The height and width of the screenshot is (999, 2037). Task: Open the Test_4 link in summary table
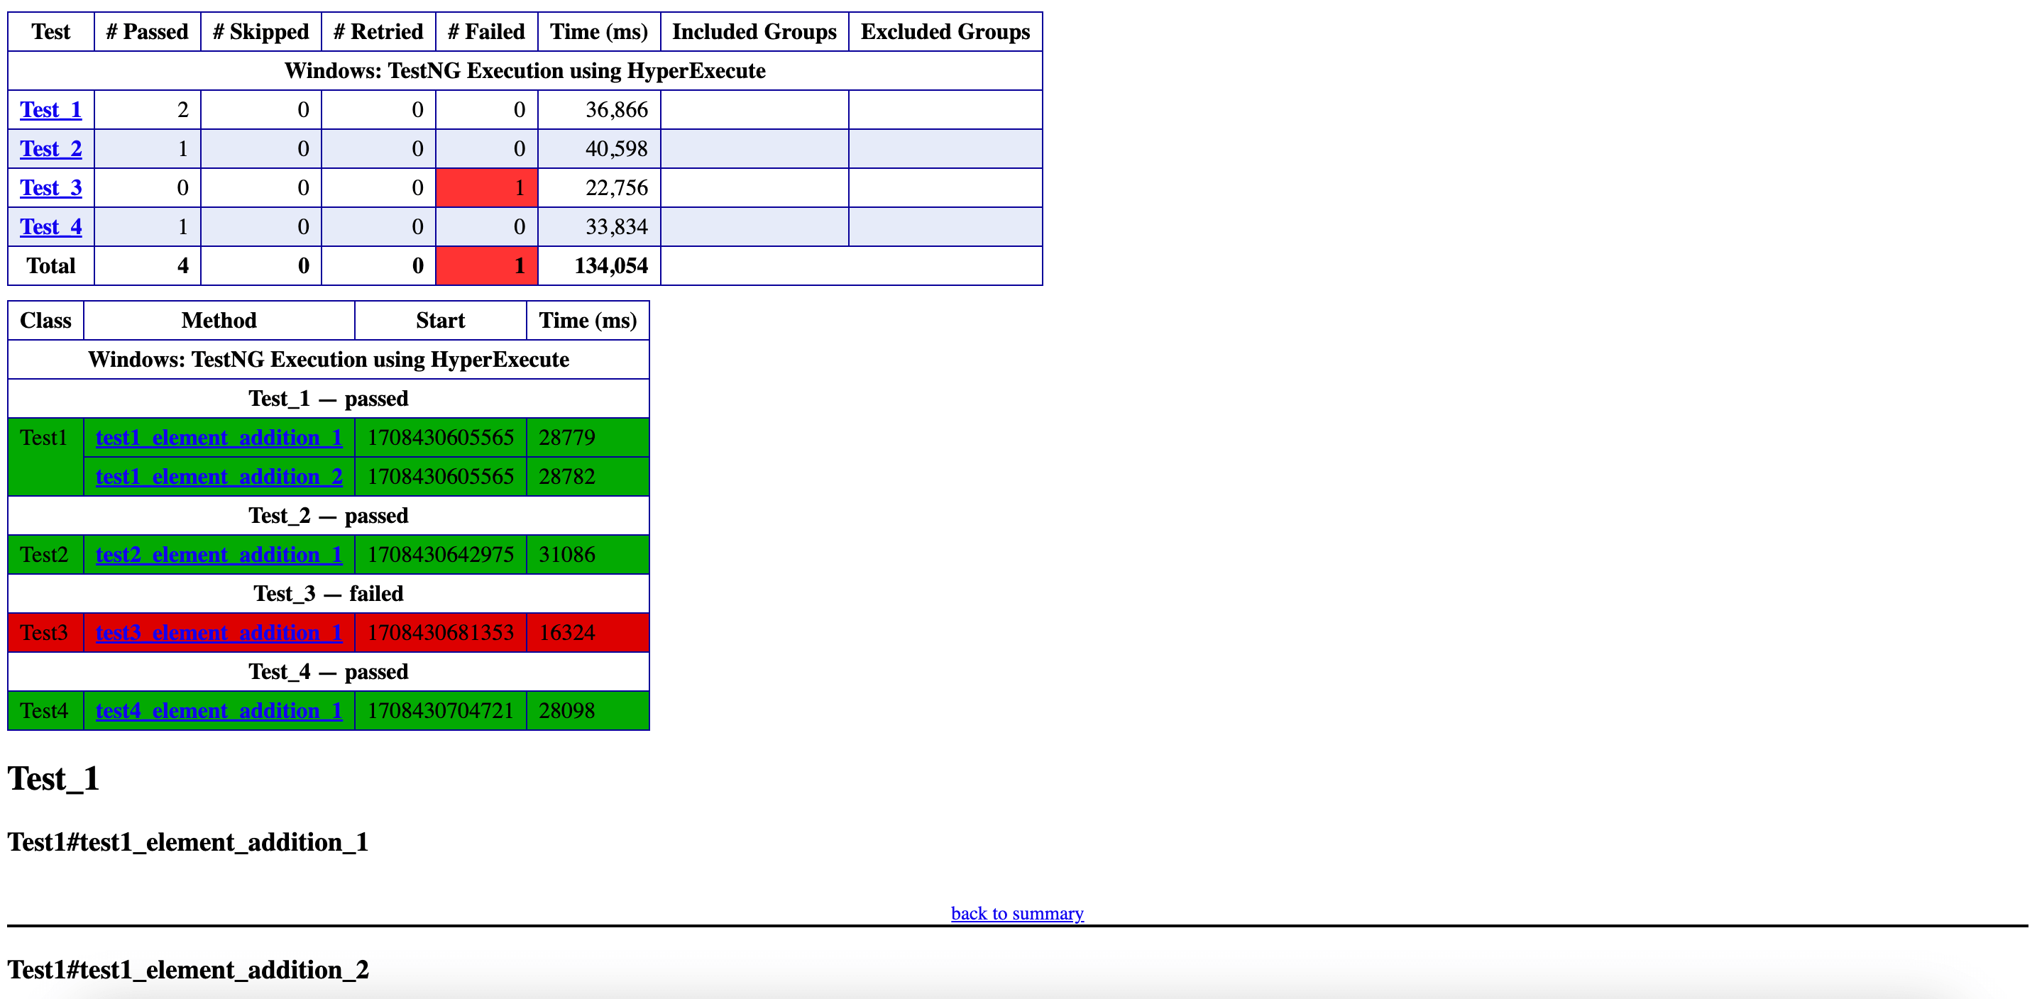click(x=50, y=227)
